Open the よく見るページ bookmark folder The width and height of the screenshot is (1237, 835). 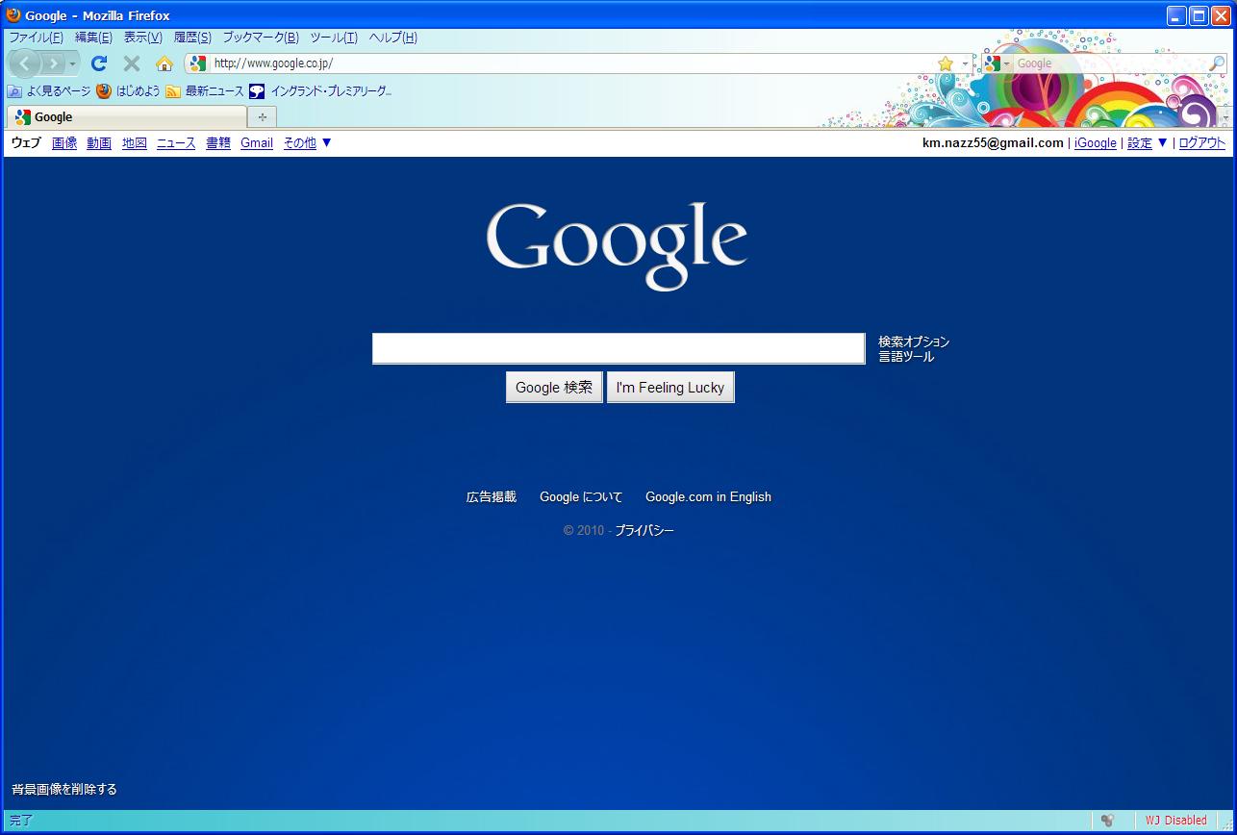click(x=49, y=91)
